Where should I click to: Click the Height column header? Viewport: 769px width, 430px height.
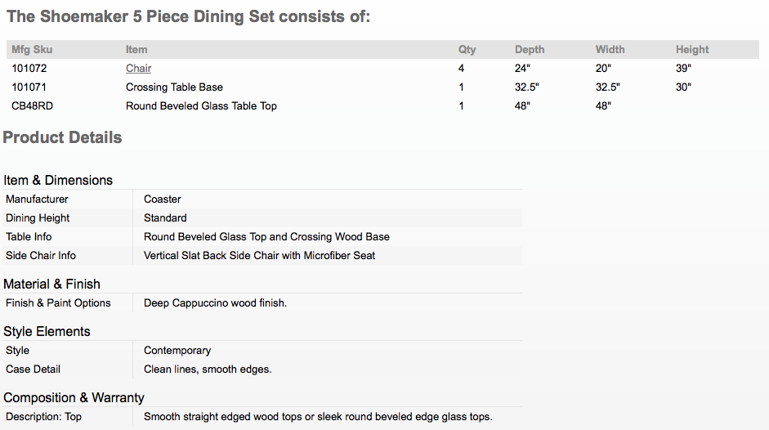point(692,50)
